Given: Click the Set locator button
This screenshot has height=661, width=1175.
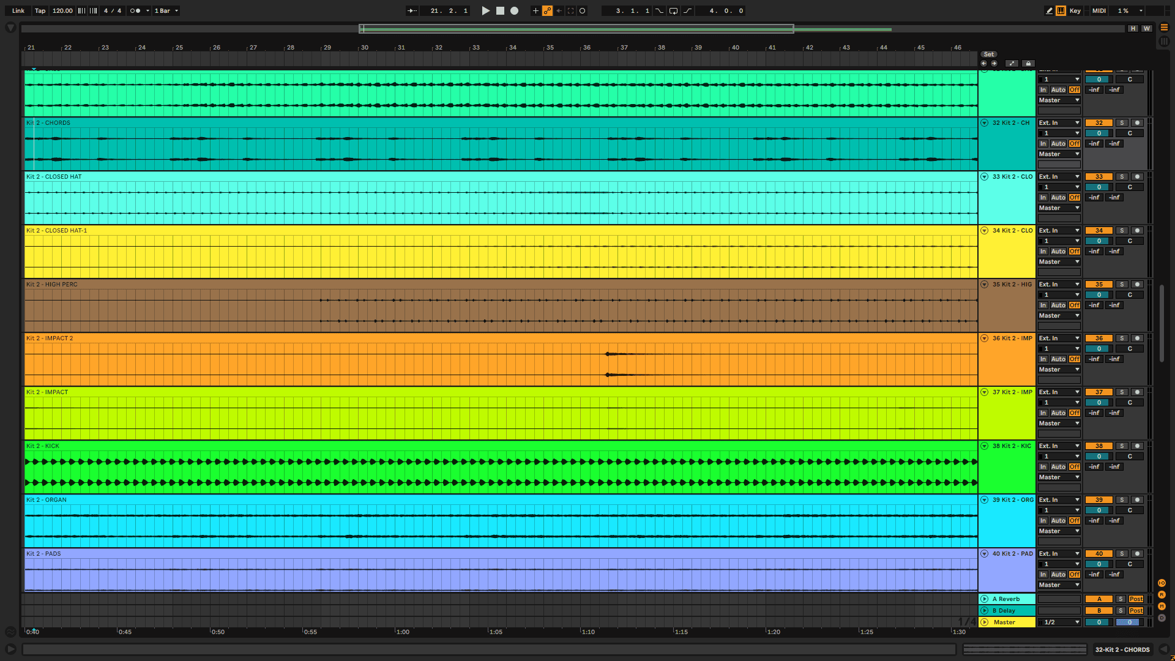Looking at the screenshot, I should coord(989,54).
